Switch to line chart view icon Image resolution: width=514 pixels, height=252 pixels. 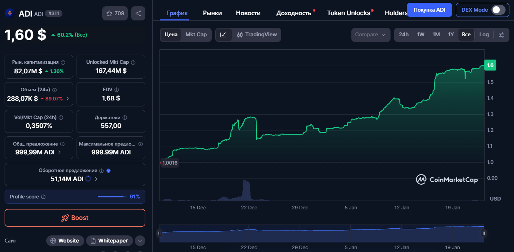click(223, 35)
